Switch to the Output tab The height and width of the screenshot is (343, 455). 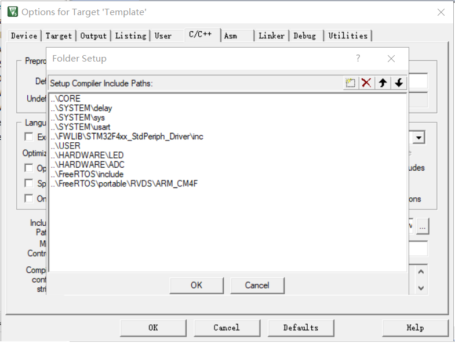[x=93, y=36]
